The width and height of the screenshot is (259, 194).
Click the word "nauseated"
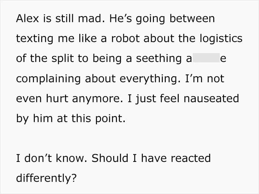[211, 98]
